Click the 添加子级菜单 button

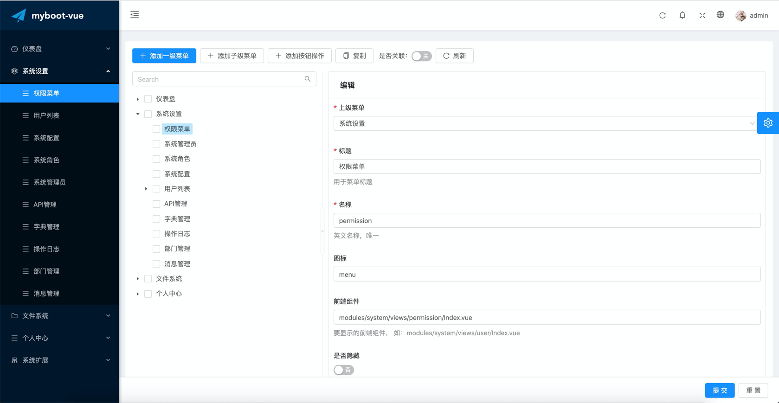tap(232, 56)
